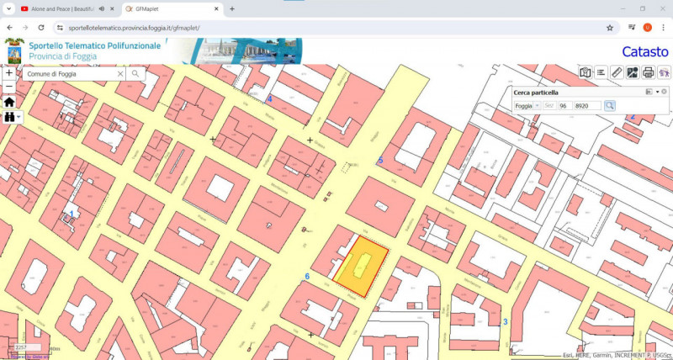The width and height of the screenshot is (673, 360).
Task: Return to the default home map extent
Action: [x=9, y=102]
